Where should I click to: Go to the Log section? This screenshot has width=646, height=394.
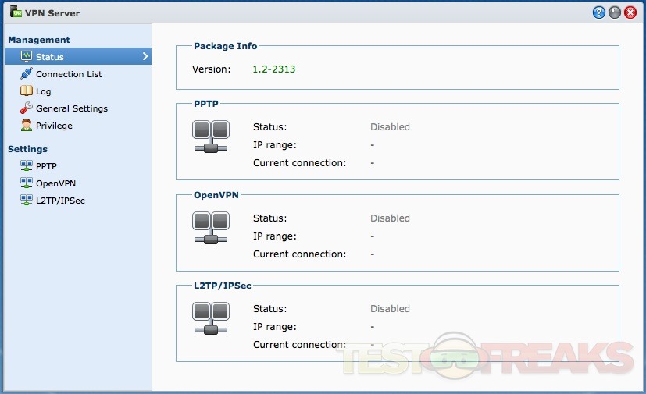44,91
